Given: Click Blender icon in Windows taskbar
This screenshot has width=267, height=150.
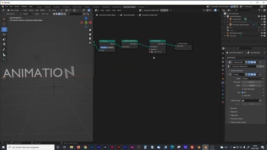Looking at the screenshot, I should click(206, 147).
